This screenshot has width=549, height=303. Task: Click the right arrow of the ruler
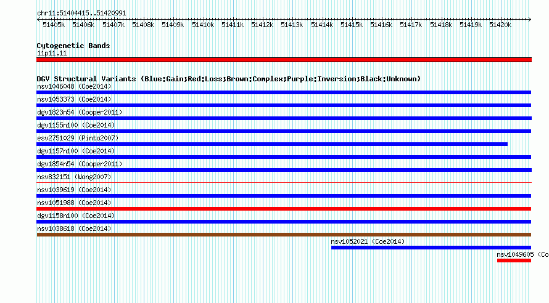[529, 20]
